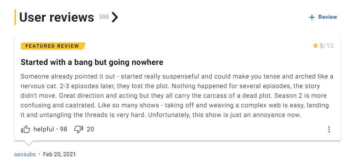Click the Review button to add review

click(x=323, y=17)
